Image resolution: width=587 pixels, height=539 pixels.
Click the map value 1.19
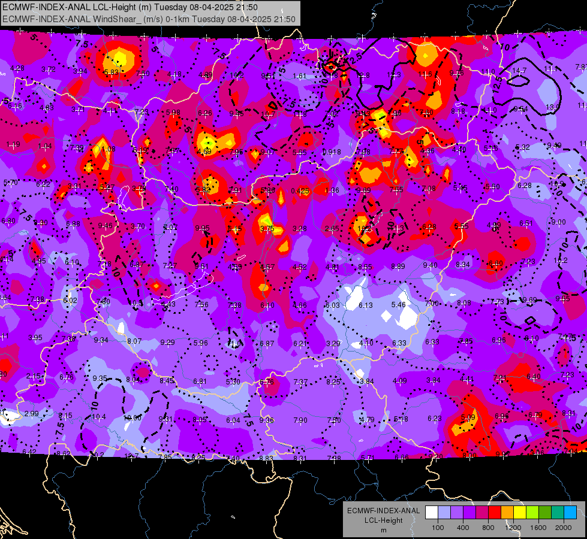click(13, 144)
